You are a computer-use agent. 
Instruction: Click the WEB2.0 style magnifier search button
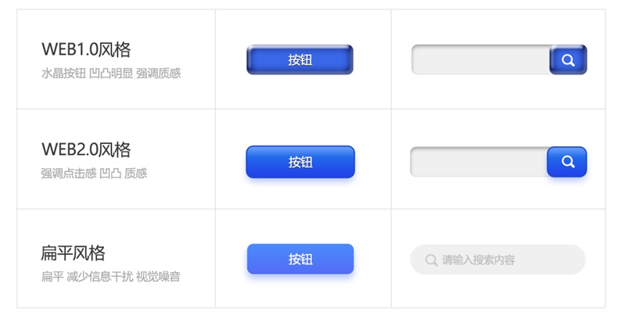(x=567, y=162)
